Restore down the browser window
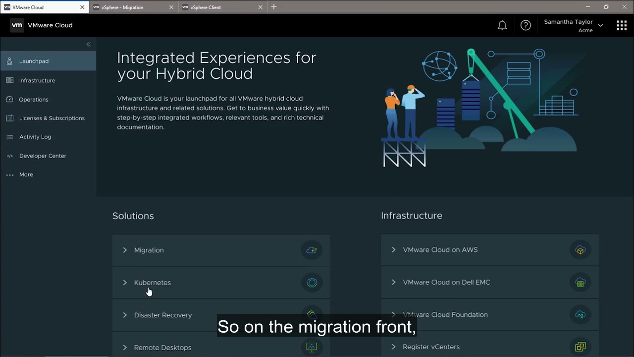 pos(606,7)
